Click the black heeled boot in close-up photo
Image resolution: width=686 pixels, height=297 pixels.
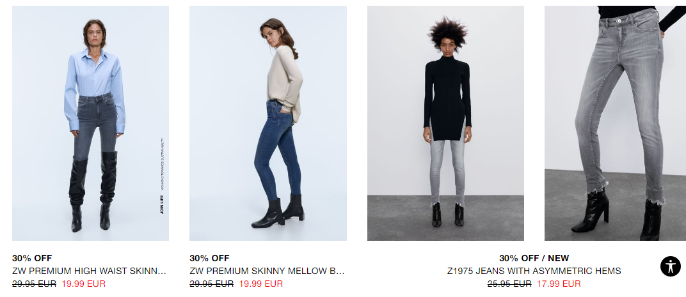click(x=590, y=211)
